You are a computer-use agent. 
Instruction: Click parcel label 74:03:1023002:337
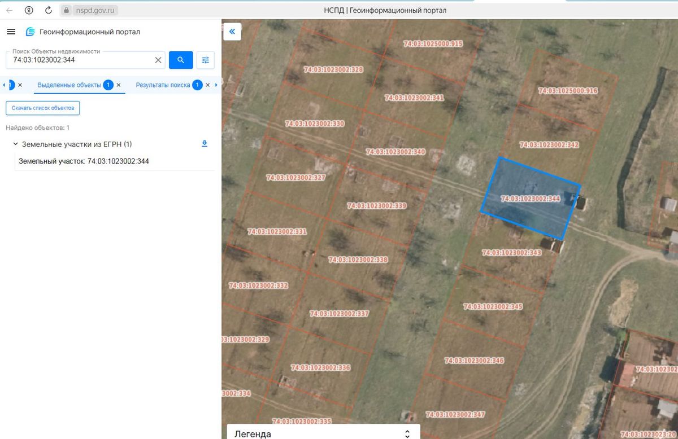click(339, 314)
